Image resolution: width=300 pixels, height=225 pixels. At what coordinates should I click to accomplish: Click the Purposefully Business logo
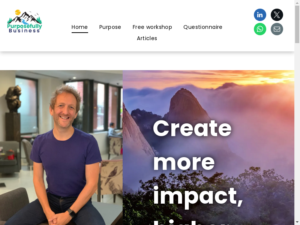coord(24,21)
